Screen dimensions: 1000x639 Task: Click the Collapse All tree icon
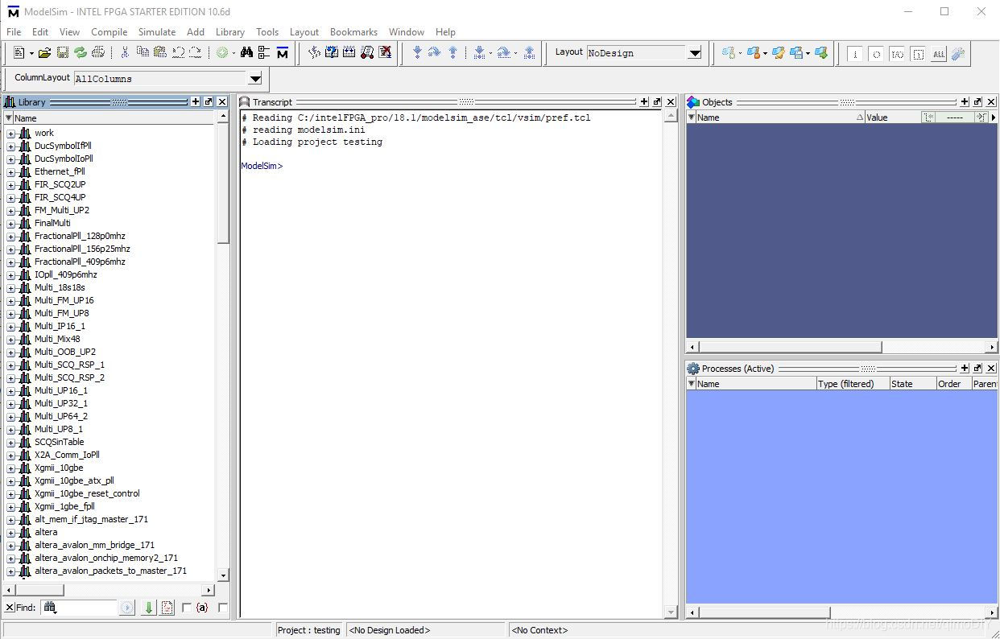point(264,52)
